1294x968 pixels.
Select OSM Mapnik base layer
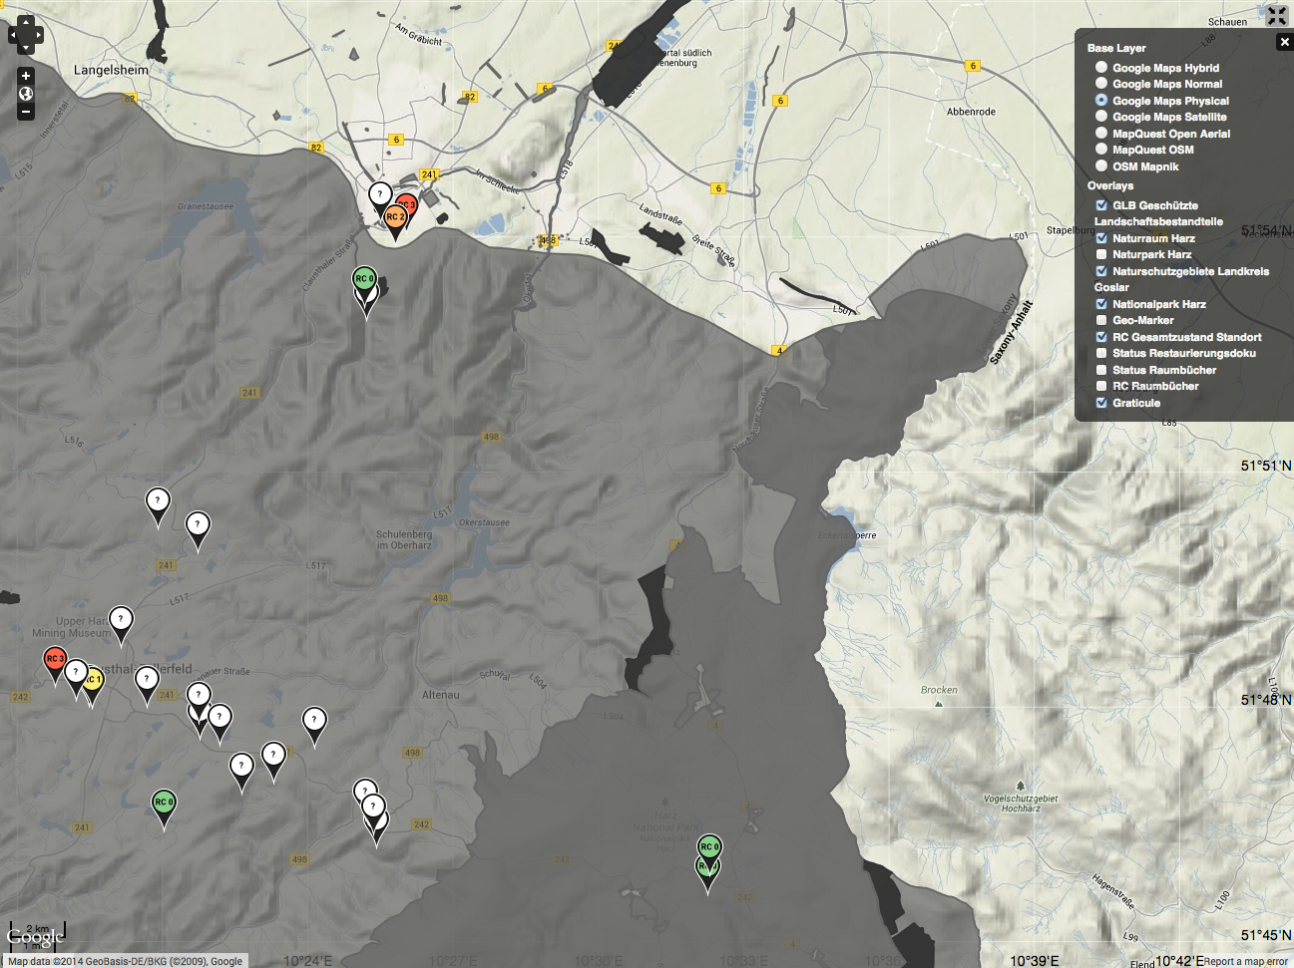click(x=1101, y=166)
